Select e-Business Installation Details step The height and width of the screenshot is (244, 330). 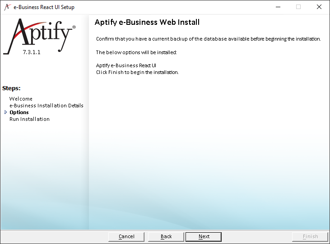click(46, 106)
